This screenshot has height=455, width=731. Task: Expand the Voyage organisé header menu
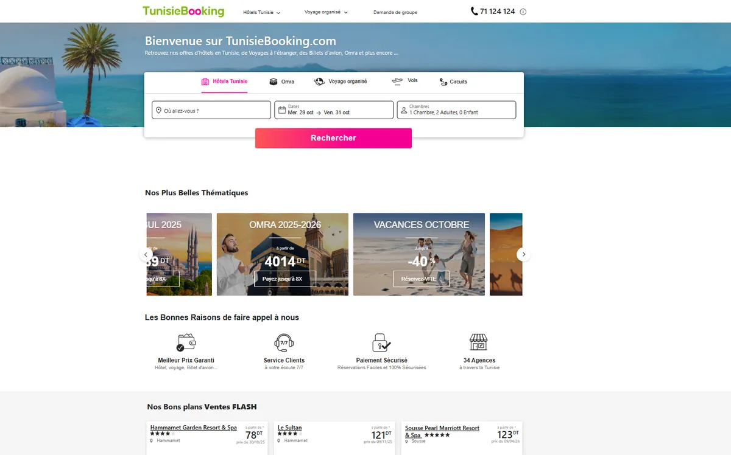(326, 12)
